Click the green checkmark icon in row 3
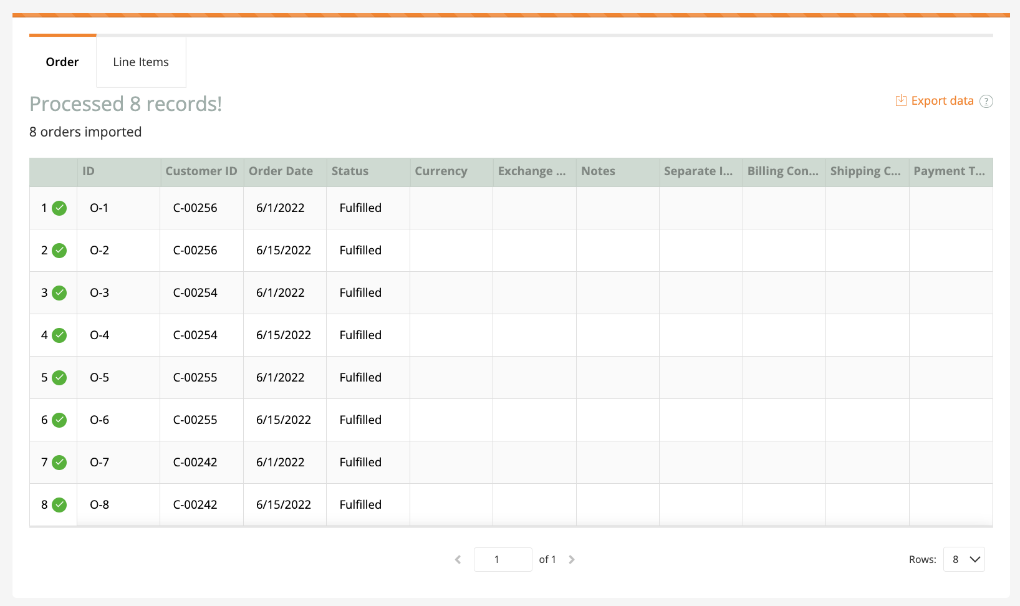The height and width of the screenshot is (606, 1020). click(59, 293)
